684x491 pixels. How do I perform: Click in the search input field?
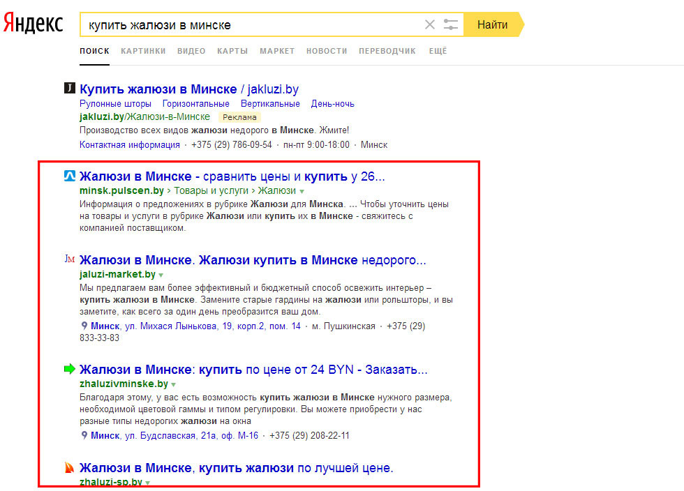click(251, 25)
